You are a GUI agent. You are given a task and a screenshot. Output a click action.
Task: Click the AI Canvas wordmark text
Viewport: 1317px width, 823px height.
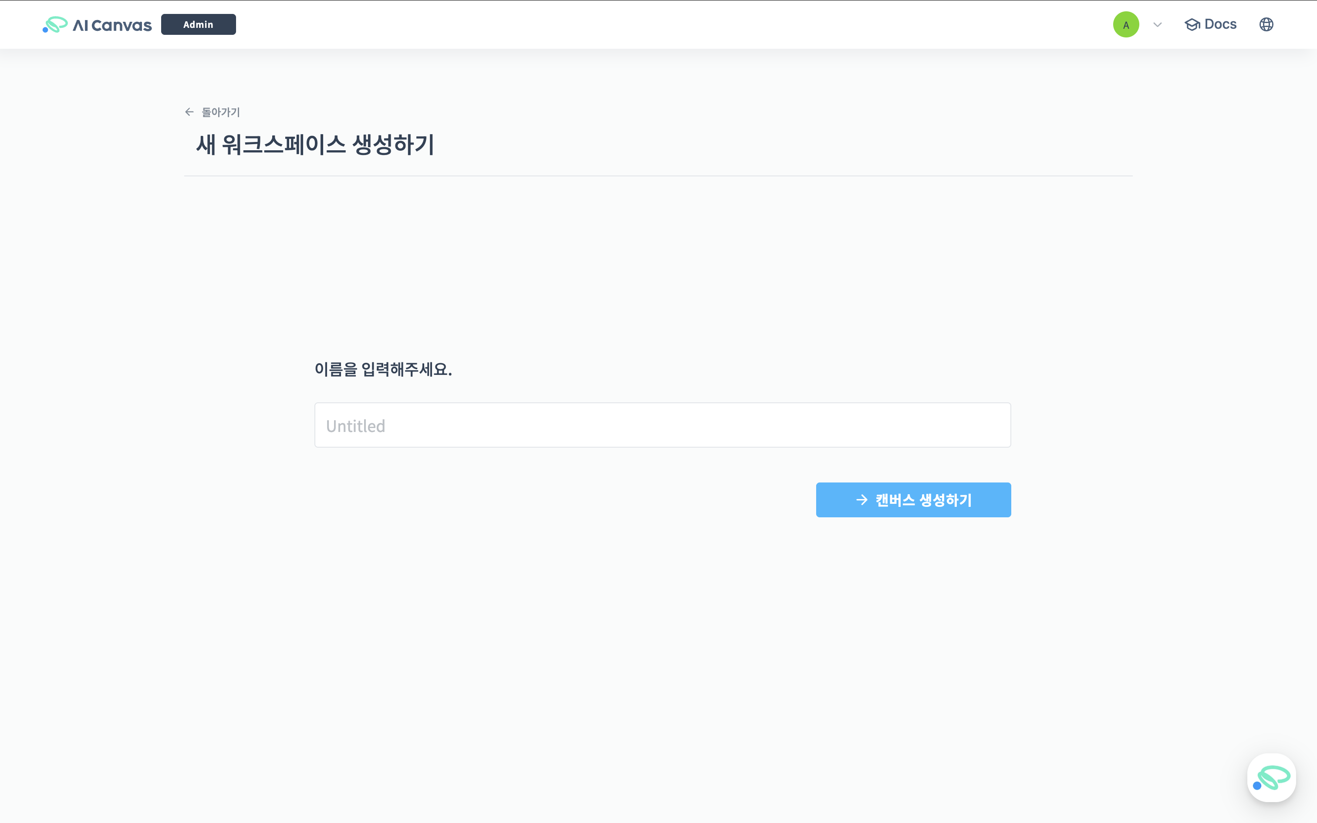(x=112, y=25)
